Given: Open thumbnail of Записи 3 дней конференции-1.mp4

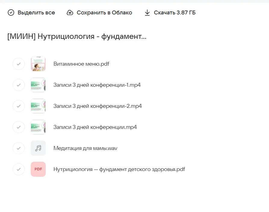Looking at the screenshot, I should click(38, 85).
